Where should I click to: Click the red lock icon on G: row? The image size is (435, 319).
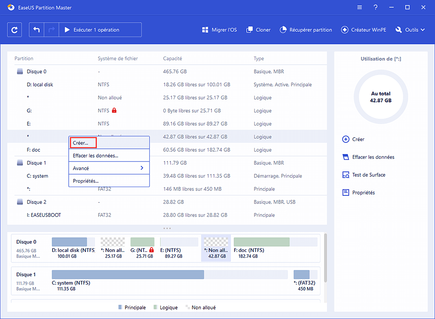[114, 111]
